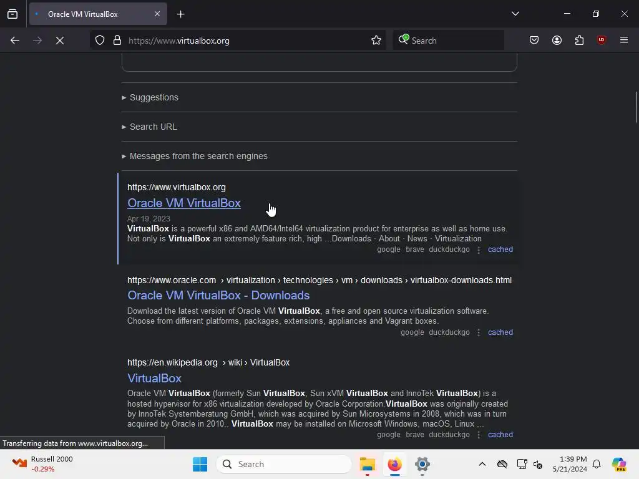Open more options dots on oracle.com result
Screen dimensions: 639x479
[x=479, y=333]
